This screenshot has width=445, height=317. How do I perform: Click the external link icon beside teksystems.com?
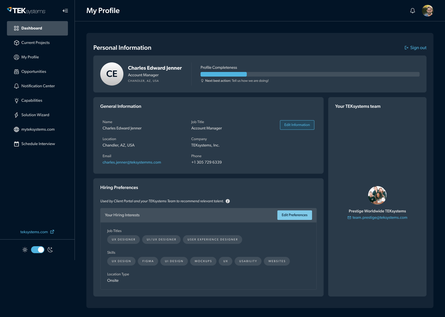tap(52, 232)
